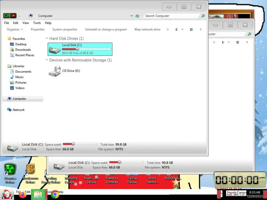Click the drive icon in details pane
Viewport: 267px width, 200px height.
(13, 148)
